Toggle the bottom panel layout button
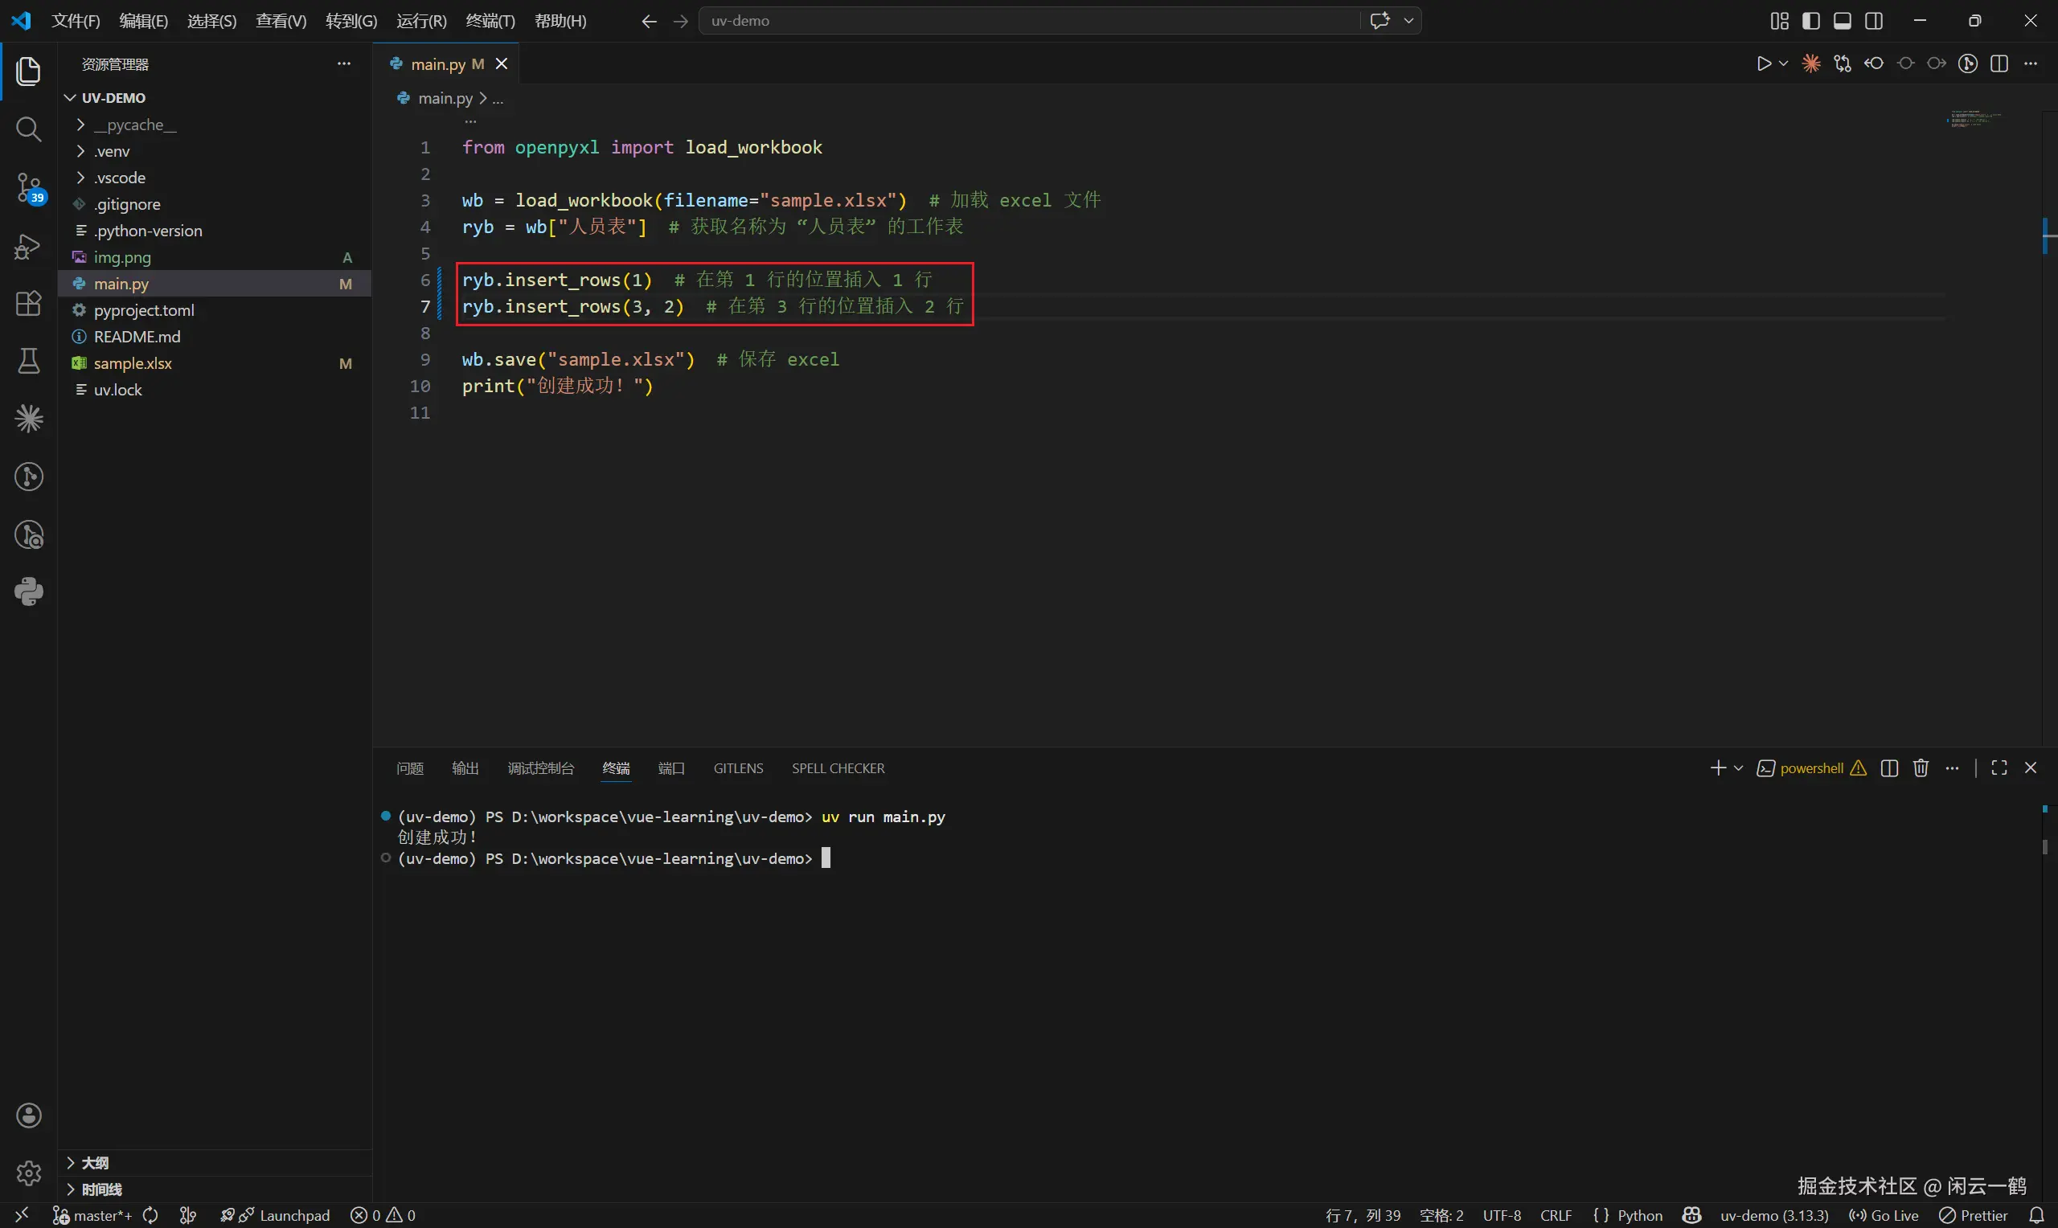Viewport: 2058px width, 1228px height. pyautogui.click(x=1842, y=21)
